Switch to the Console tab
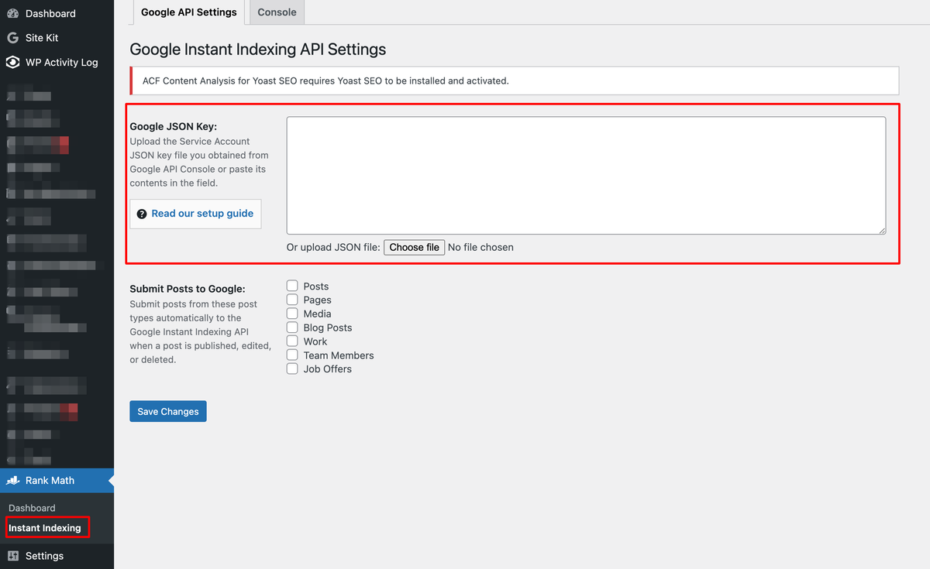Viewport: 930px width, 569px height. pyautogui.click(x=277, y=12)
